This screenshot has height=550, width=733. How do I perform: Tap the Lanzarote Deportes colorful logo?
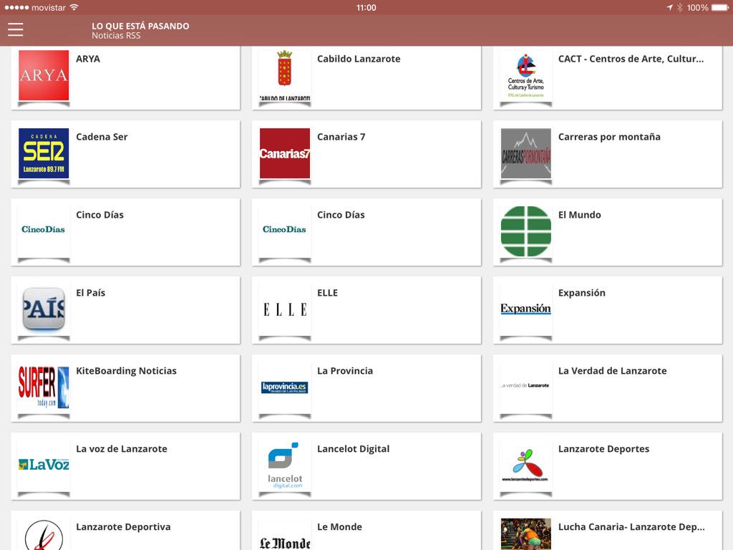click(526, 465)
